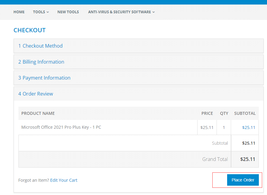267x195 pixels.
Task: Select the CHECKOUT page heading
Action: 30,30
